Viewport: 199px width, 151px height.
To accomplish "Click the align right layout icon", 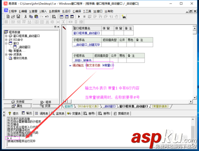I will point(19,22).
